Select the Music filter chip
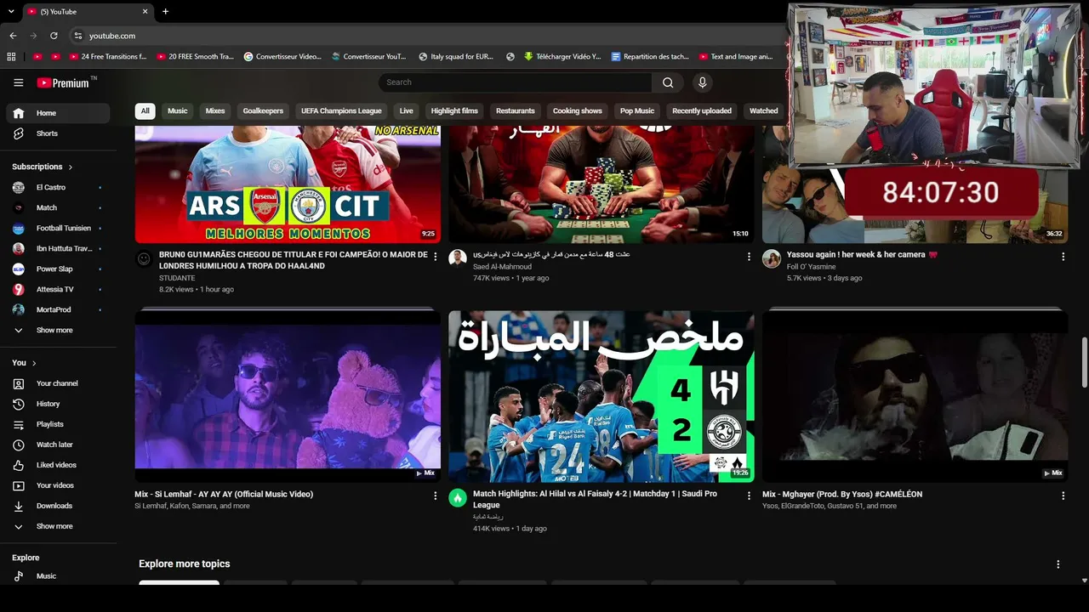Screen dimensions: 1089x612 178,110
